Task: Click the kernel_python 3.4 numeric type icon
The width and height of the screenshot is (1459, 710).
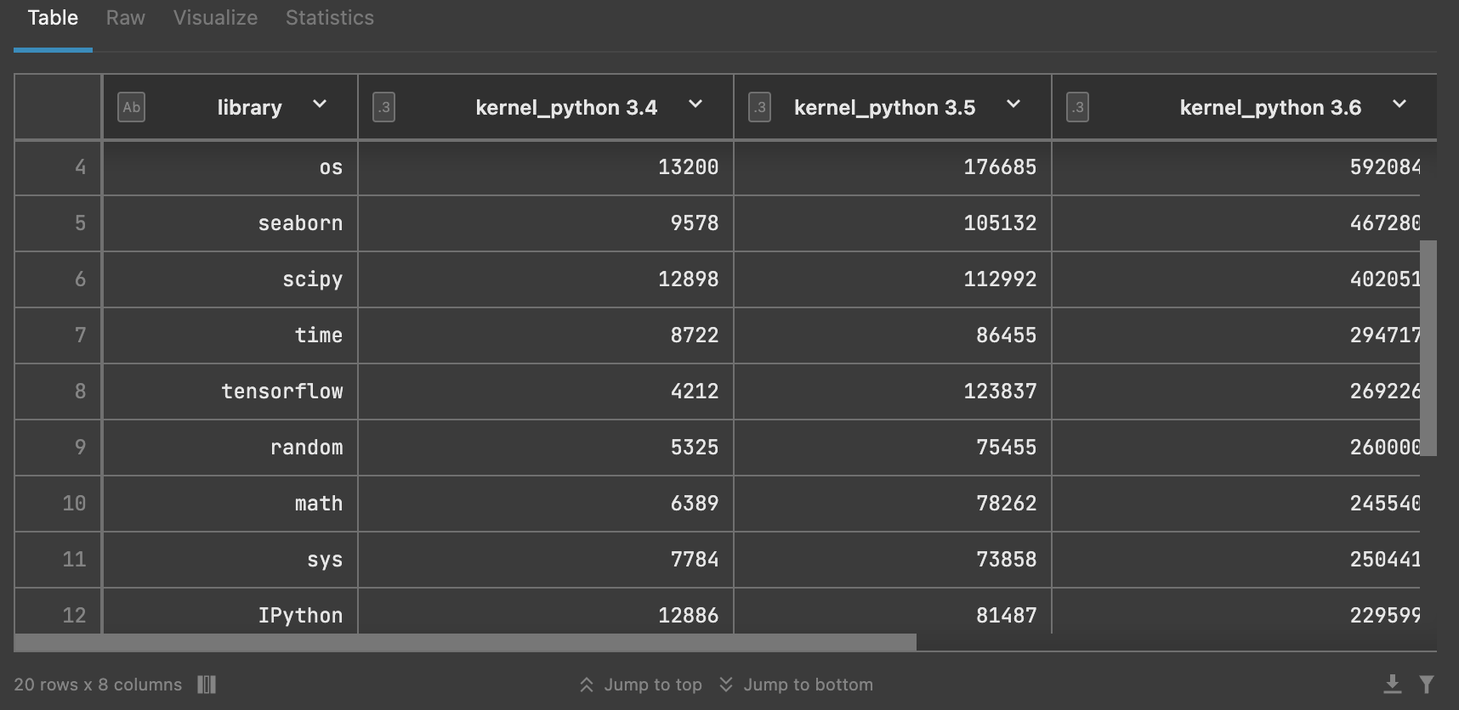Action: [x=383, y=108]
